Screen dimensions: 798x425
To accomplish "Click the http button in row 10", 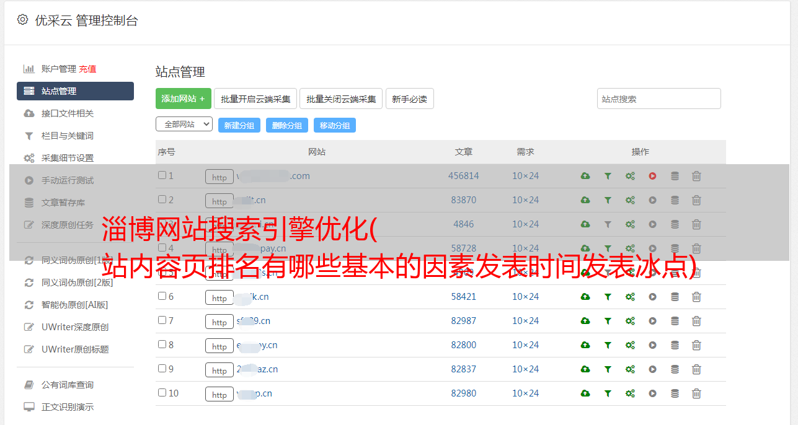I will point(219,394).
